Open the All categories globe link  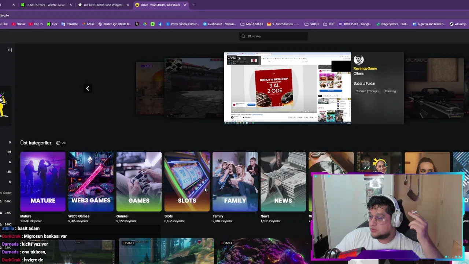[61, 143]
